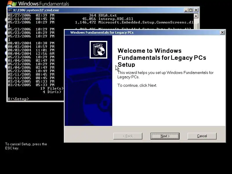Click the X:\Setup> command prompt line
Image resolution: width=232 pixels, height=174 pixels.
point(18,99)
